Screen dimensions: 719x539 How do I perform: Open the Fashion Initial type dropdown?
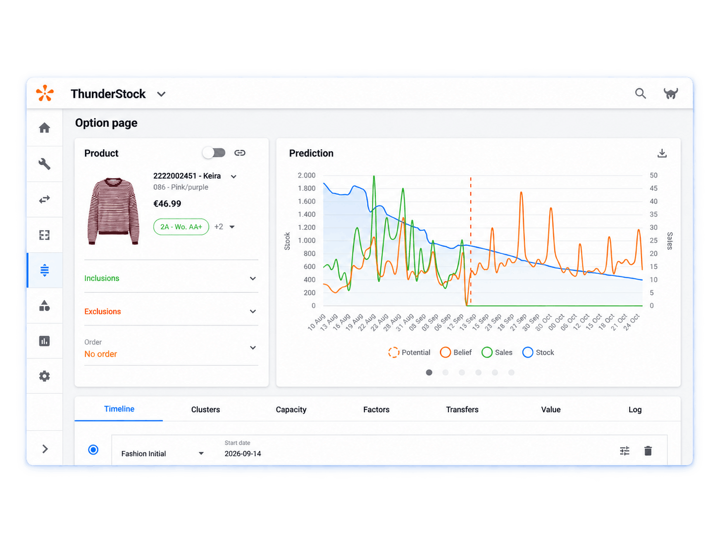[x=201, y=454]
